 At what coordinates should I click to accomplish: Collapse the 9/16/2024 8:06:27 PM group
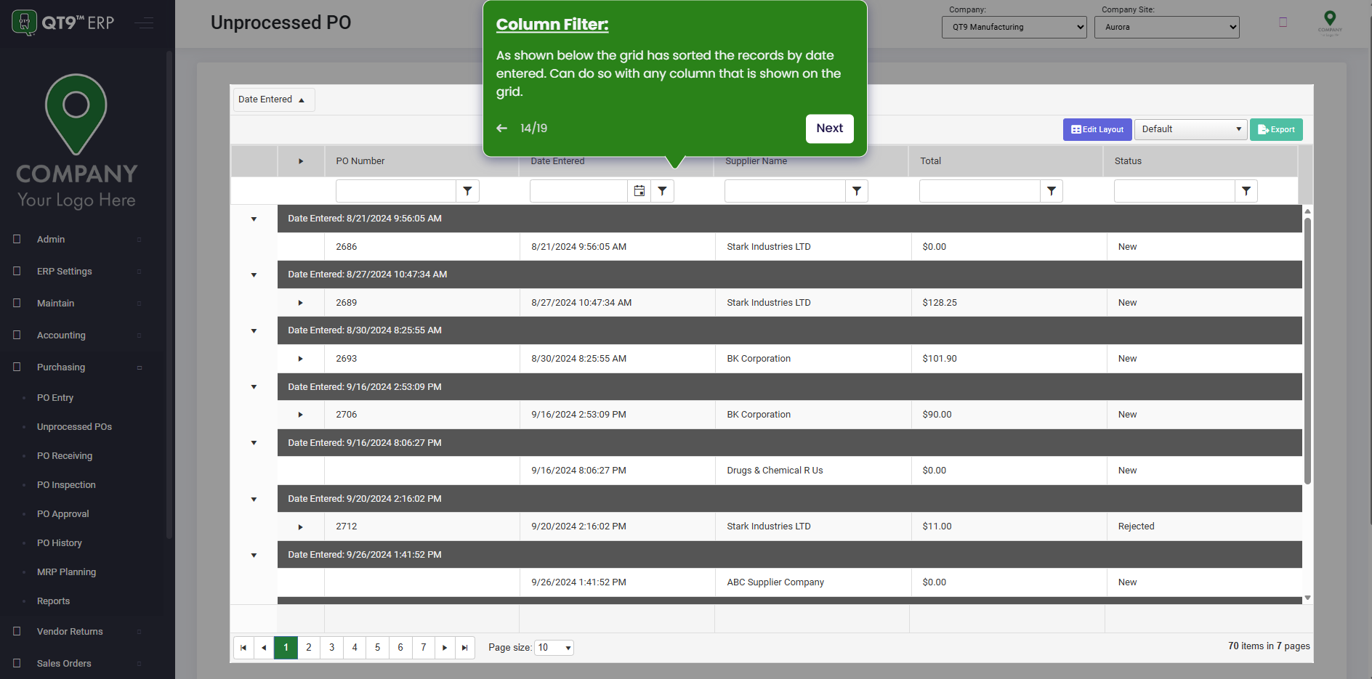254,442
